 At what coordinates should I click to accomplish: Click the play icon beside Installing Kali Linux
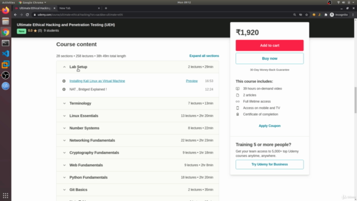pos(64,81)
